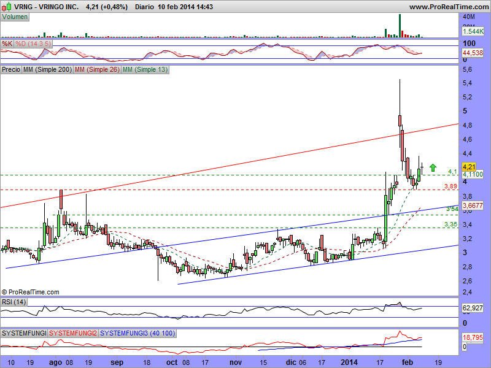This screenshot has width=491, height=368.
Task: Click the current price tag 4,21
Action: [469, 167]
